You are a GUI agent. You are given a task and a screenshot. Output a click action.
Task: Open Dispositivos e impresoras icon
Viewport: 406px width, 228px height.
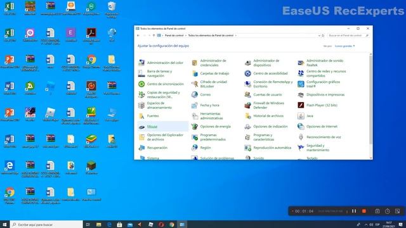point(301,94)
